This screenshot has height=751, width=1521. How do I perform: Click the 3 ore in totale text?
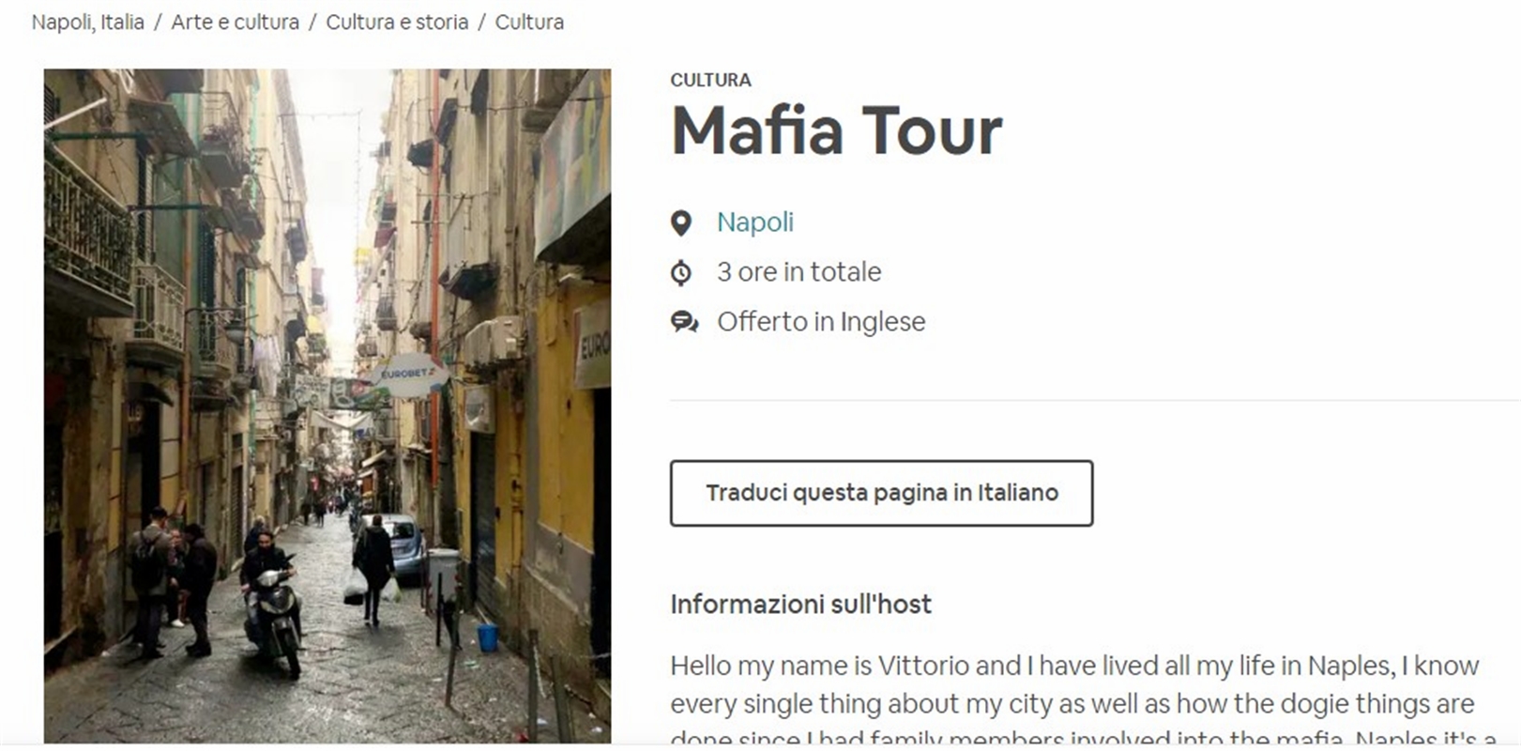coord(799,272)
